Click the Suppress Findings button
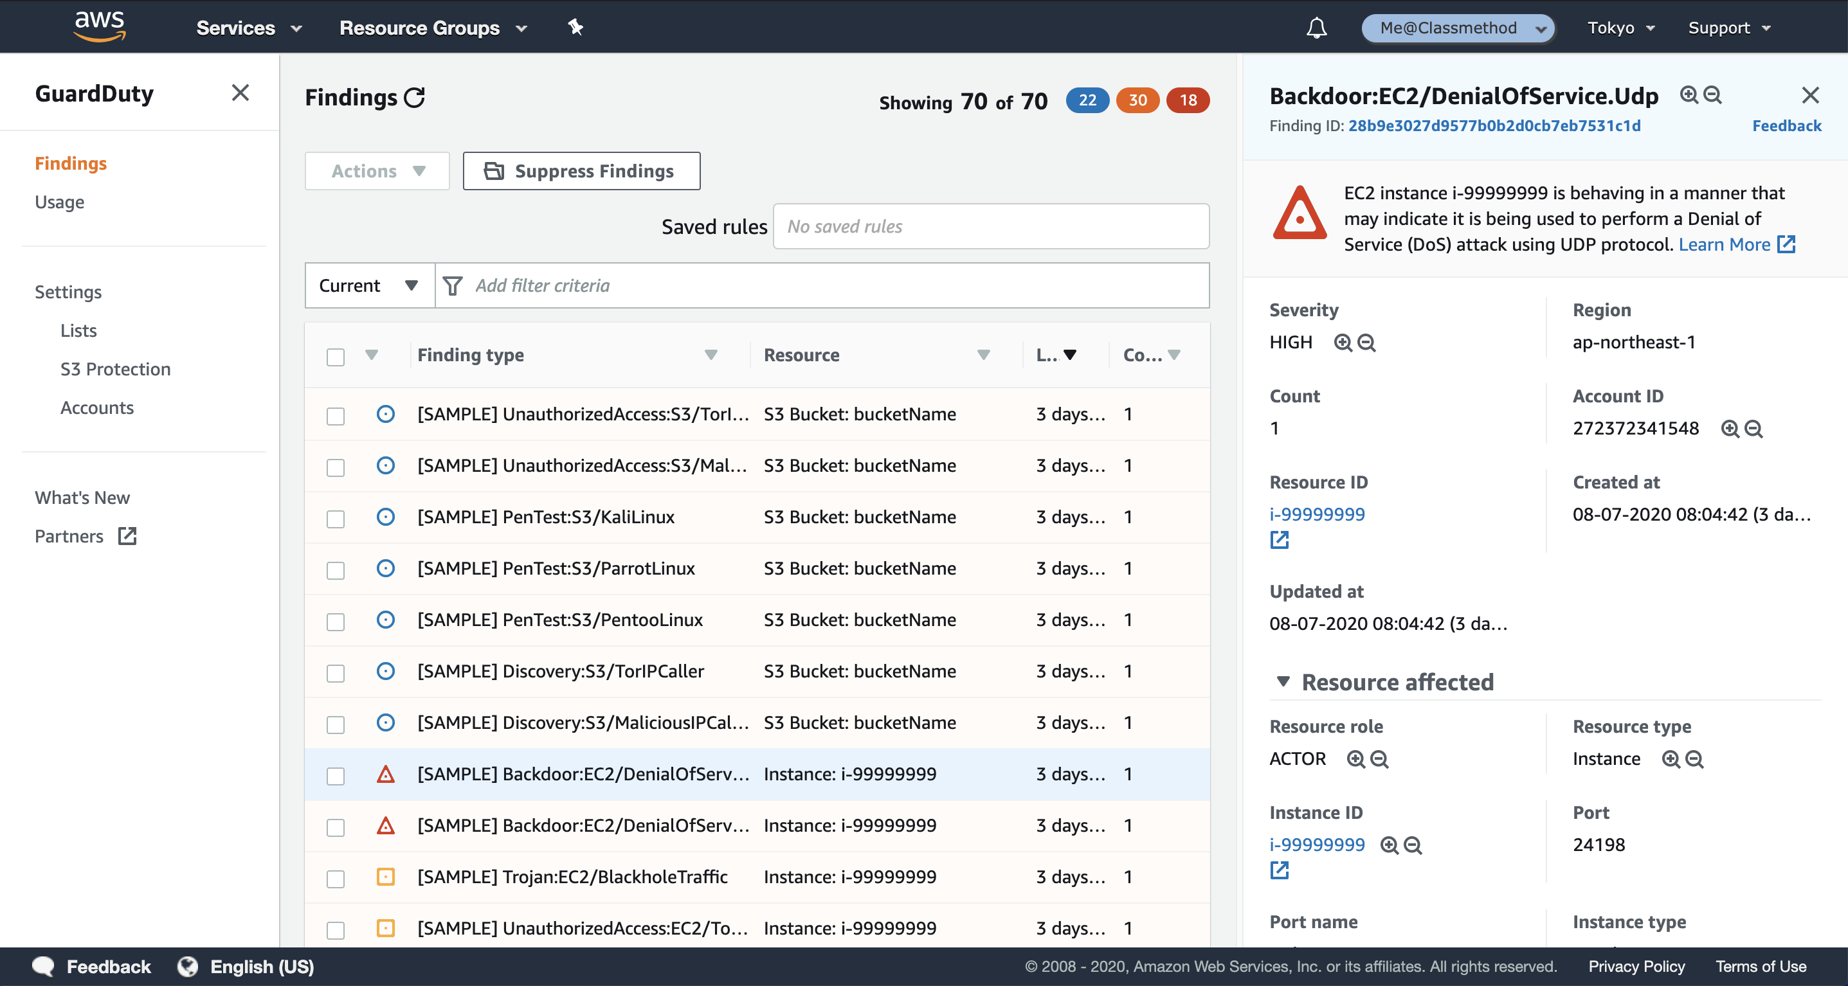1848x986 pixels. point(582,171)
